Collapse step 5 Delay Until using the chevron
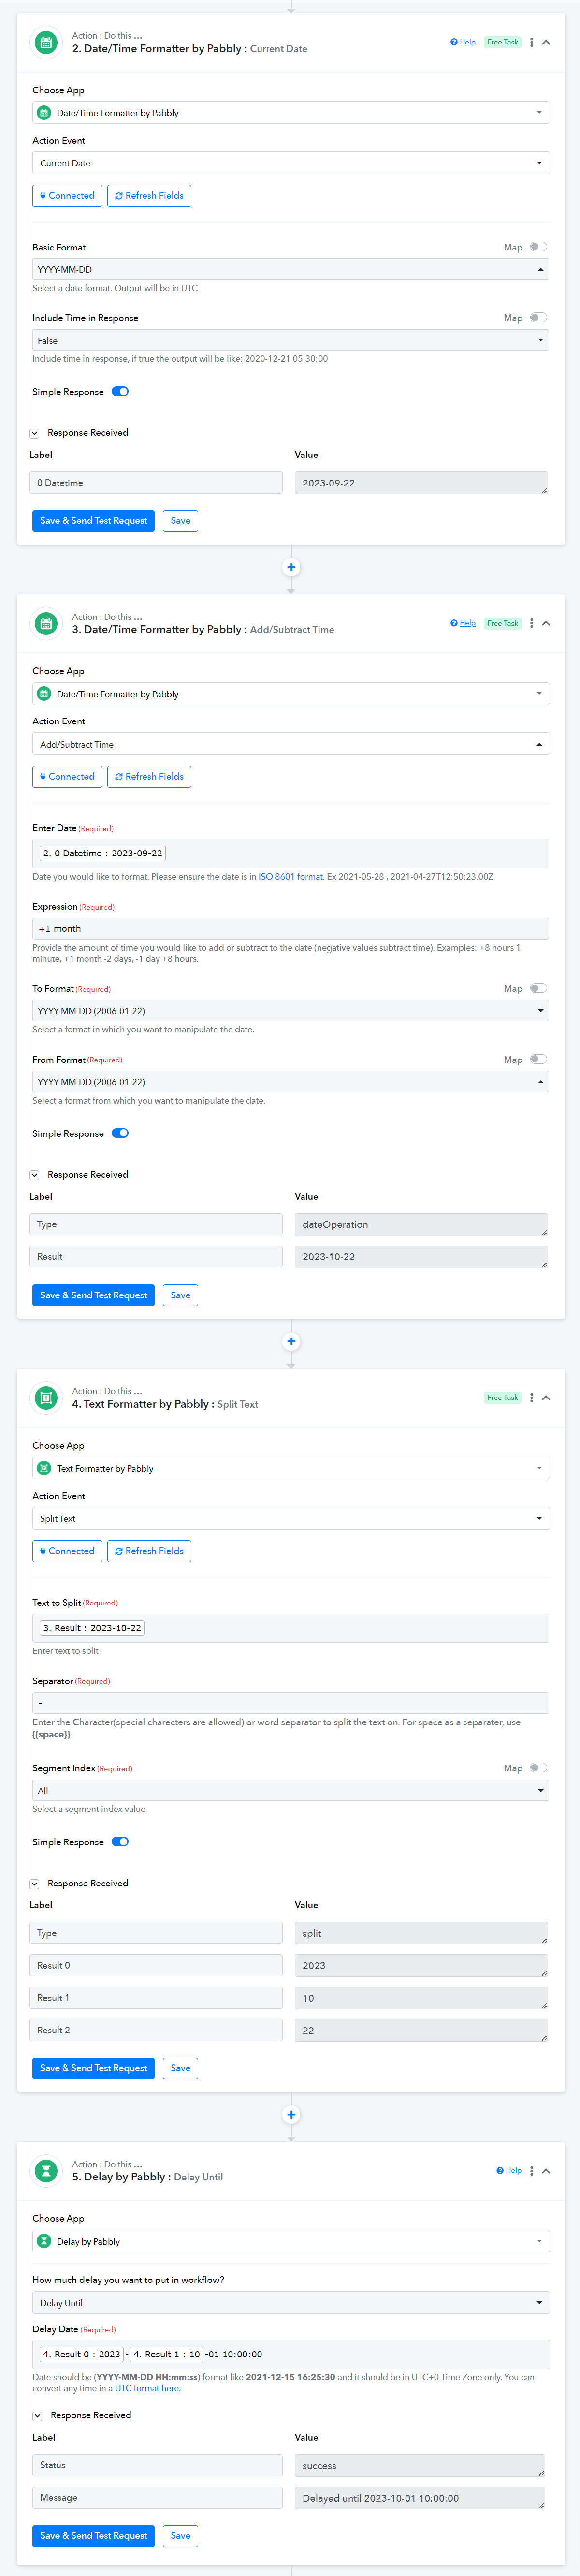580x2576 pixels. 546,2171
